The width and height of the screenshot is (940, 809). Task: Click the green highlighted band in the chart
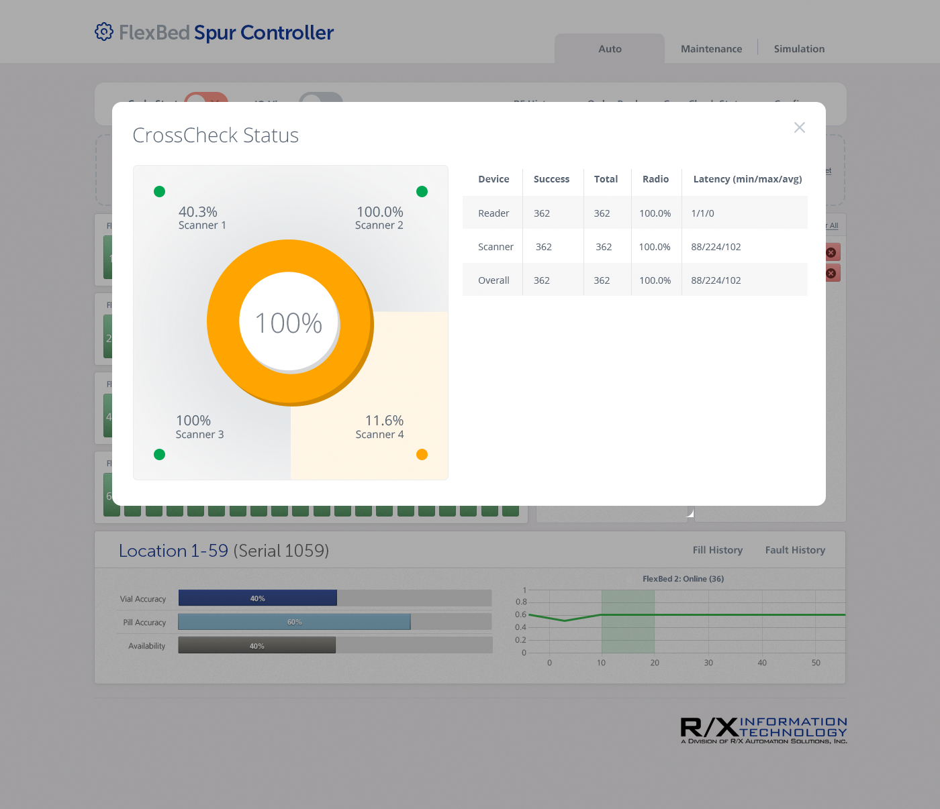click(628, 621)
